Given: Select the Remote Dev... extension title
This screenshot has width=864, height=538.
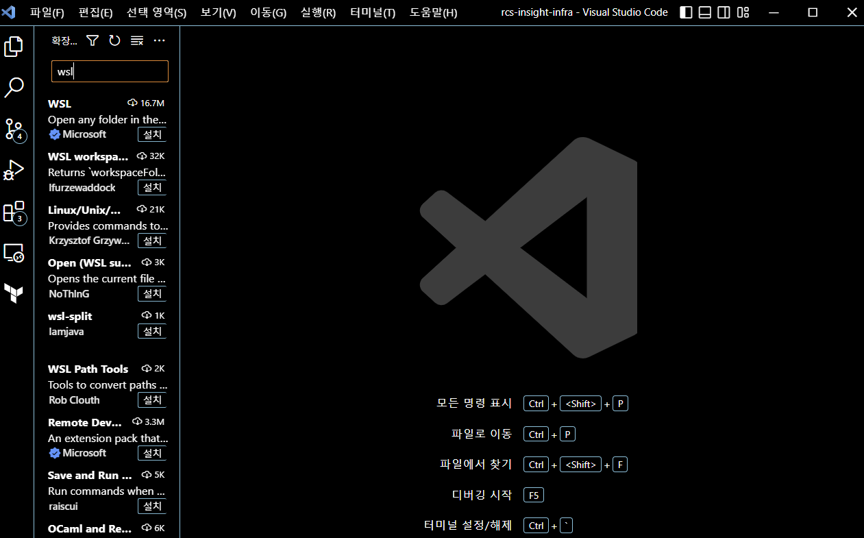Looking at the screenshot, I should tap(85, 422).
